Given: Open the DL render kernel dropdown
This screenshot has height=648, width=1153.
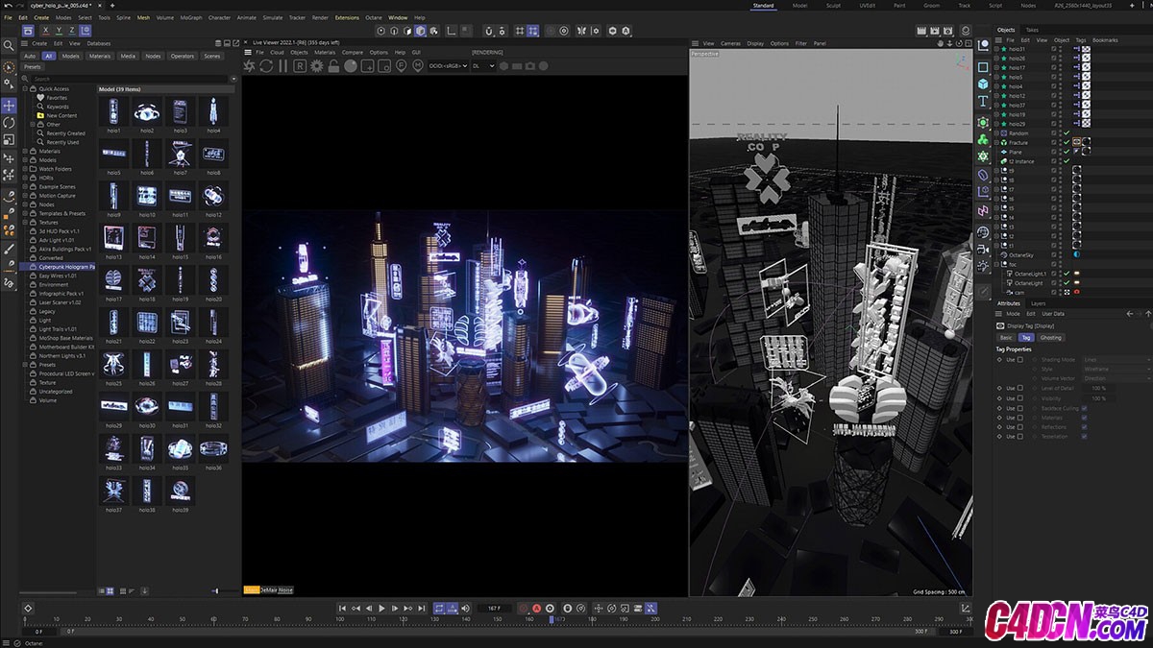Looking at the screenshot, I should pyautogui.click(x=483, y=65).
